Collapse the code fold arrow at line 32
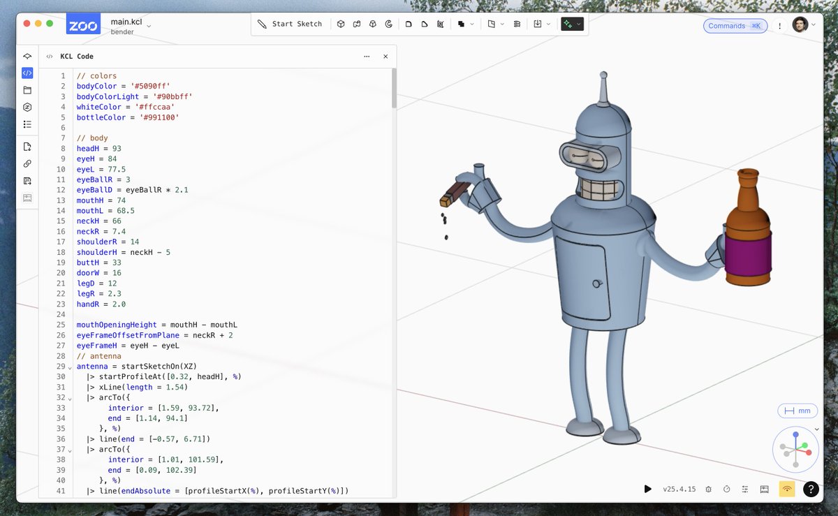This screenshot has width=838, height=516. coord(70,398)
